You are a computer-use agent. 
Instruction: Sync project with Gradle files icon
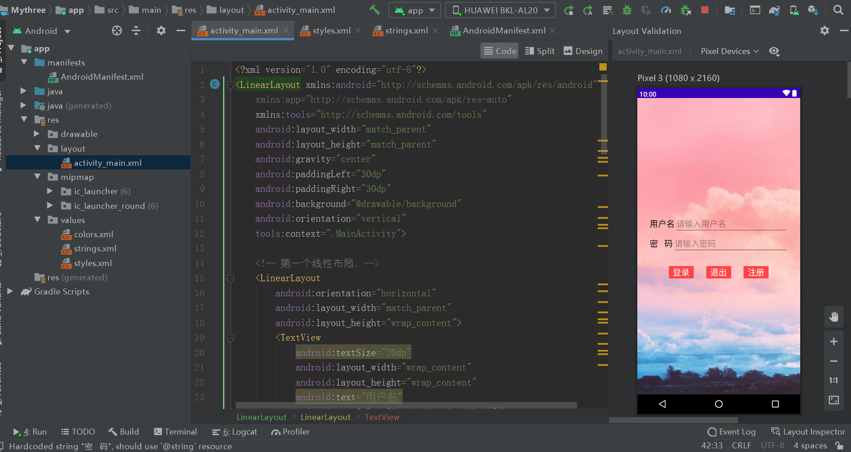(x=774, y=10)
